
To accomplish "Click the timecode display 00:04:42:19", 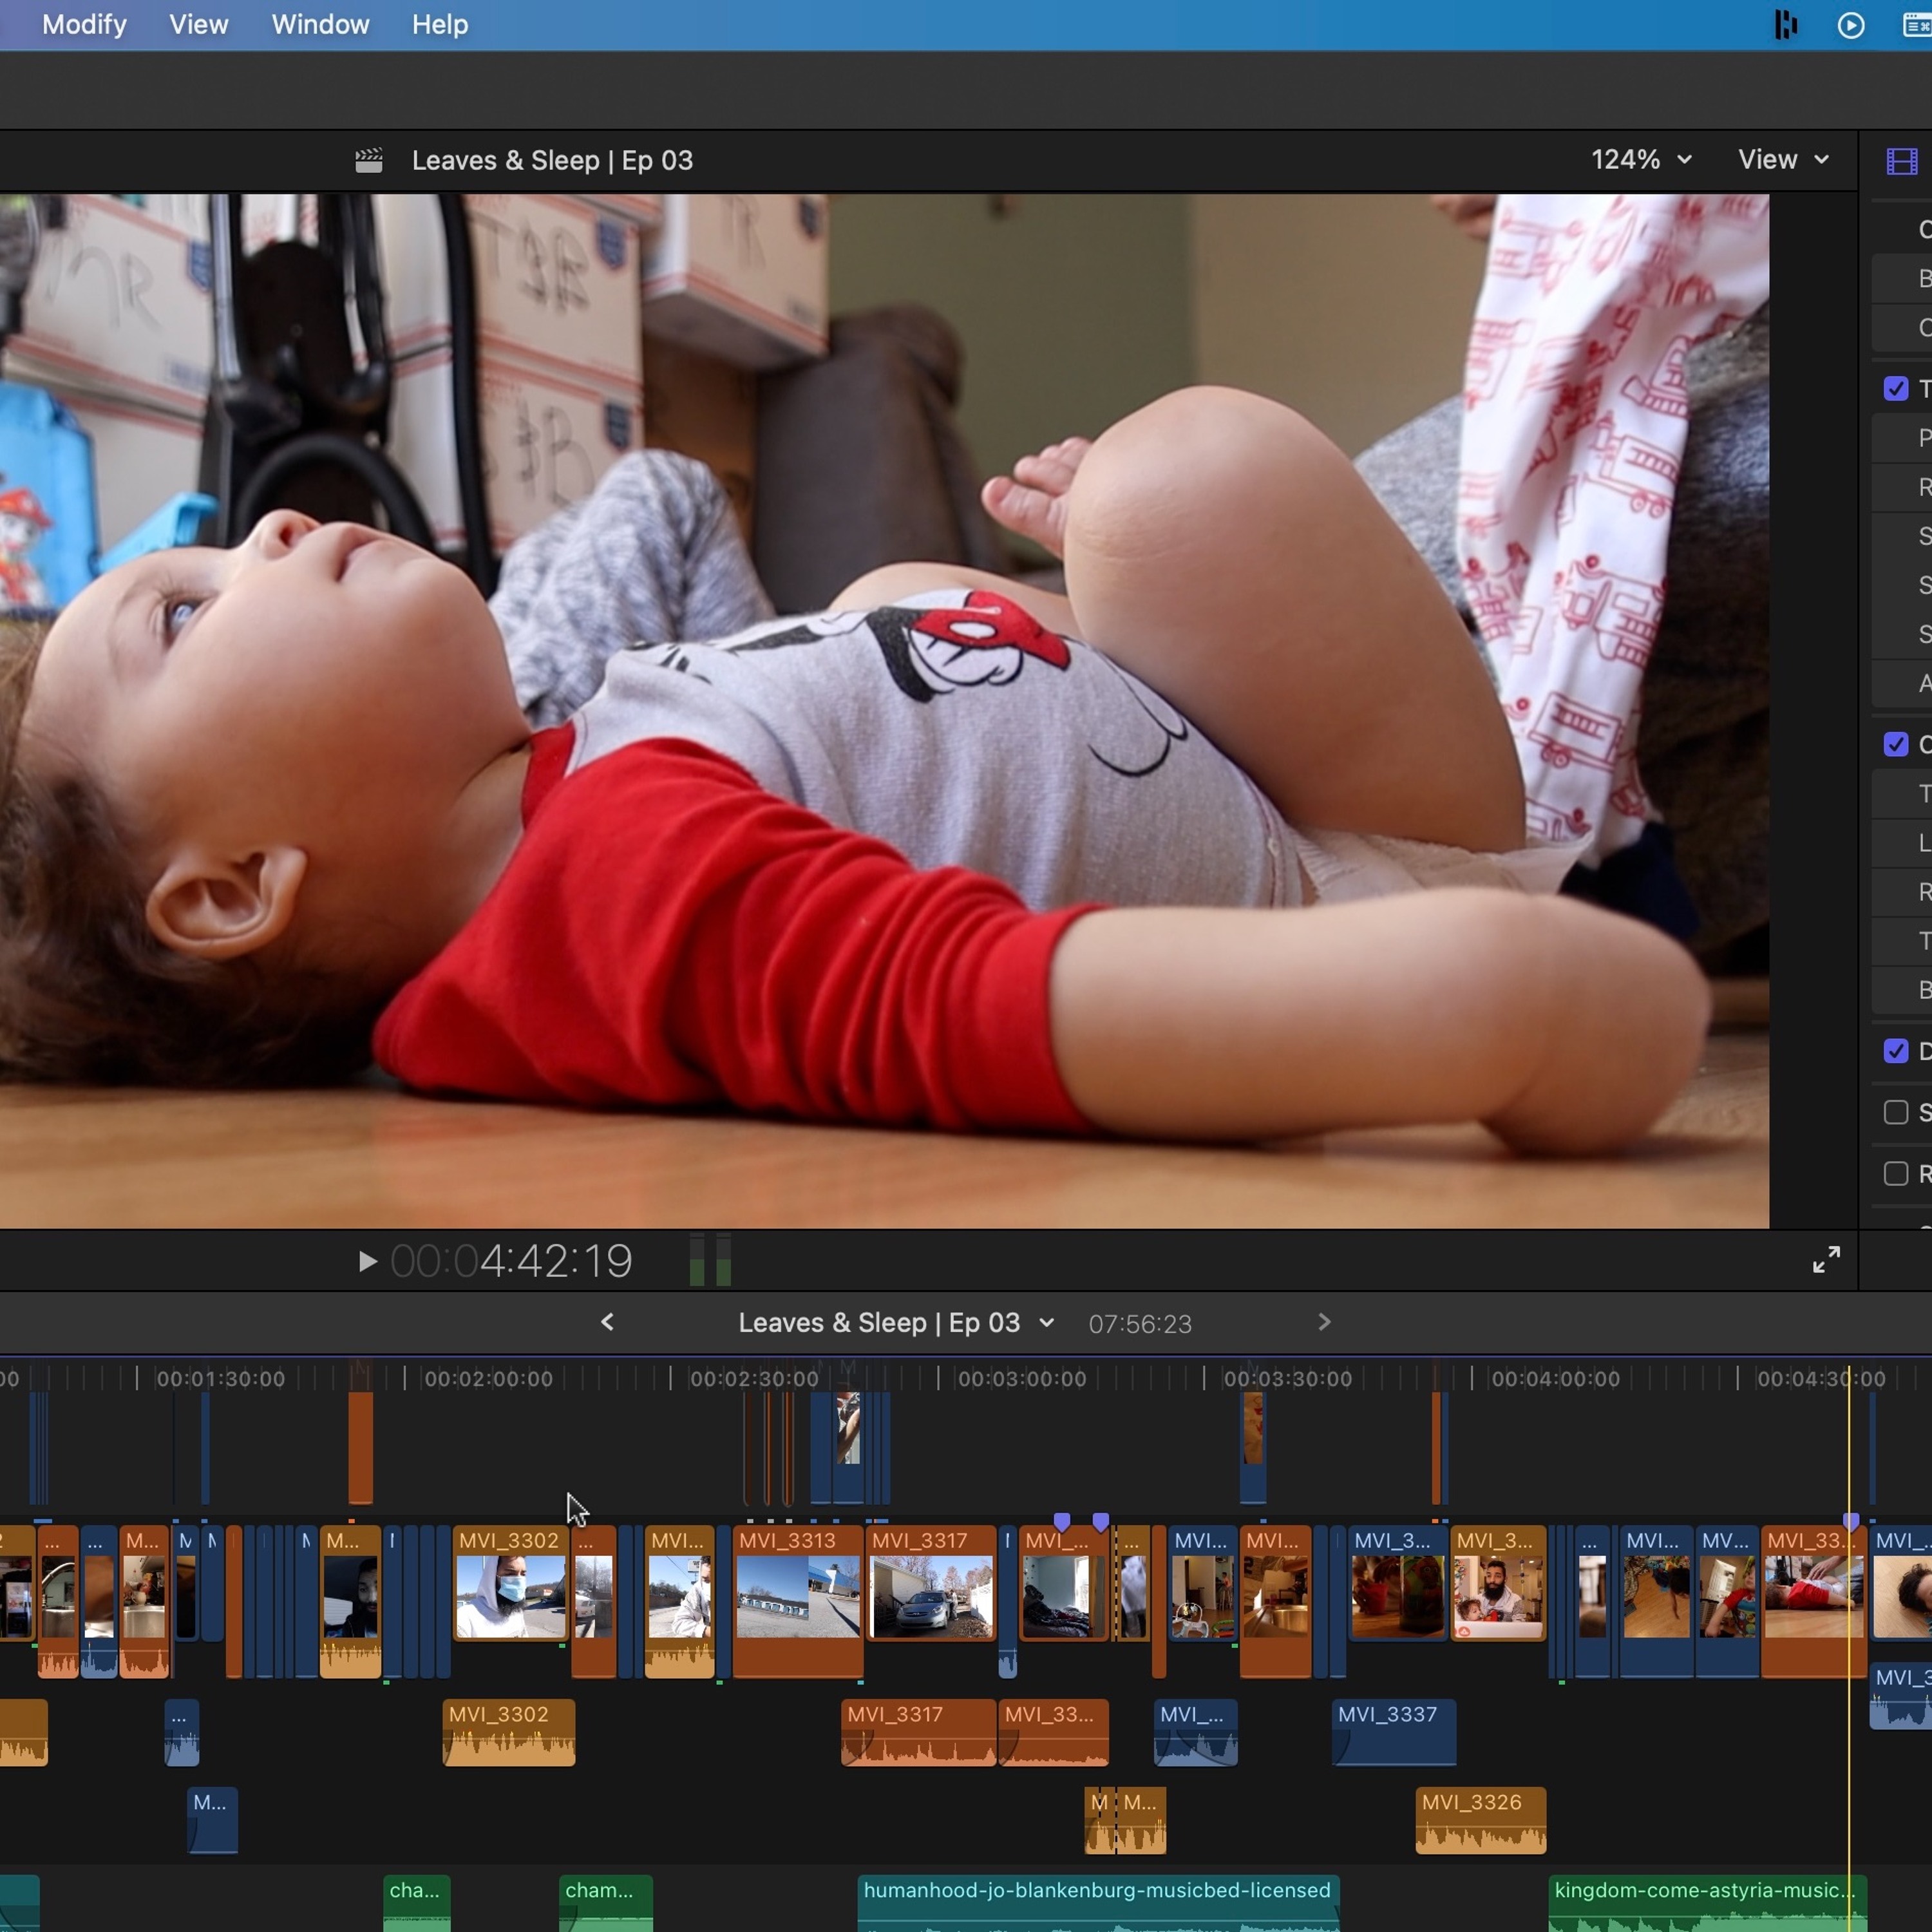I will [x=511, y=1261].
